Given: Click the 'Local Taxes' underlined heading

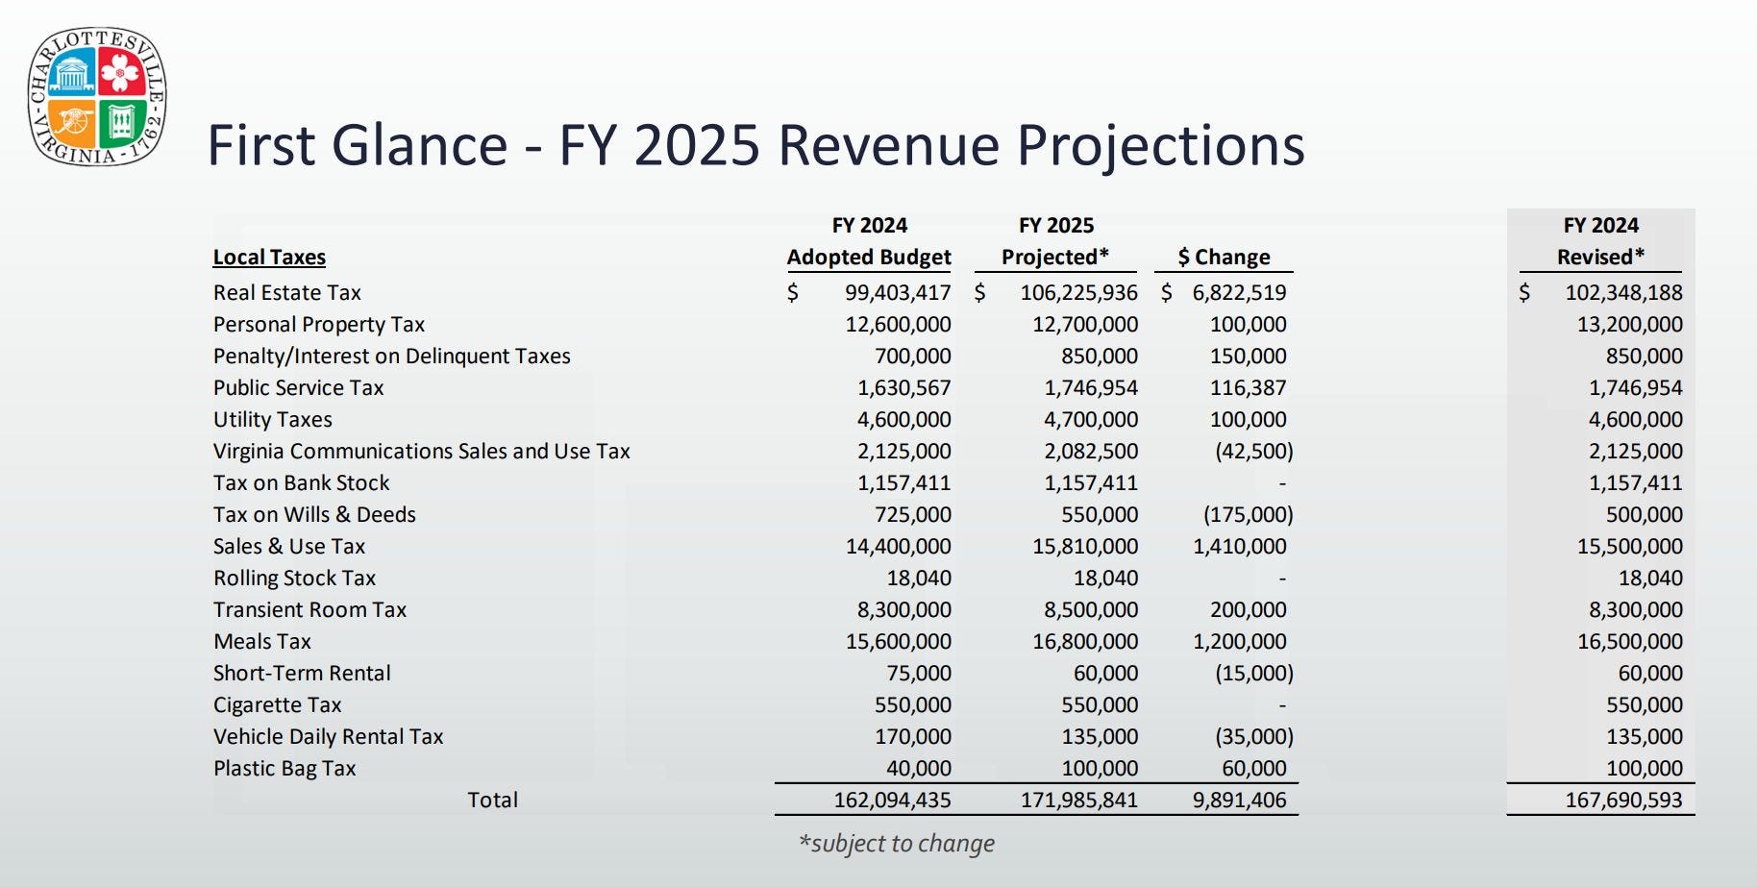Looking at the screenshot, I should tap(269, 257).
